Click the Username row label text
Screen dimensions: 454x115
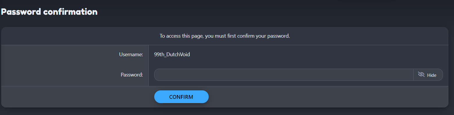click(131, 54)
